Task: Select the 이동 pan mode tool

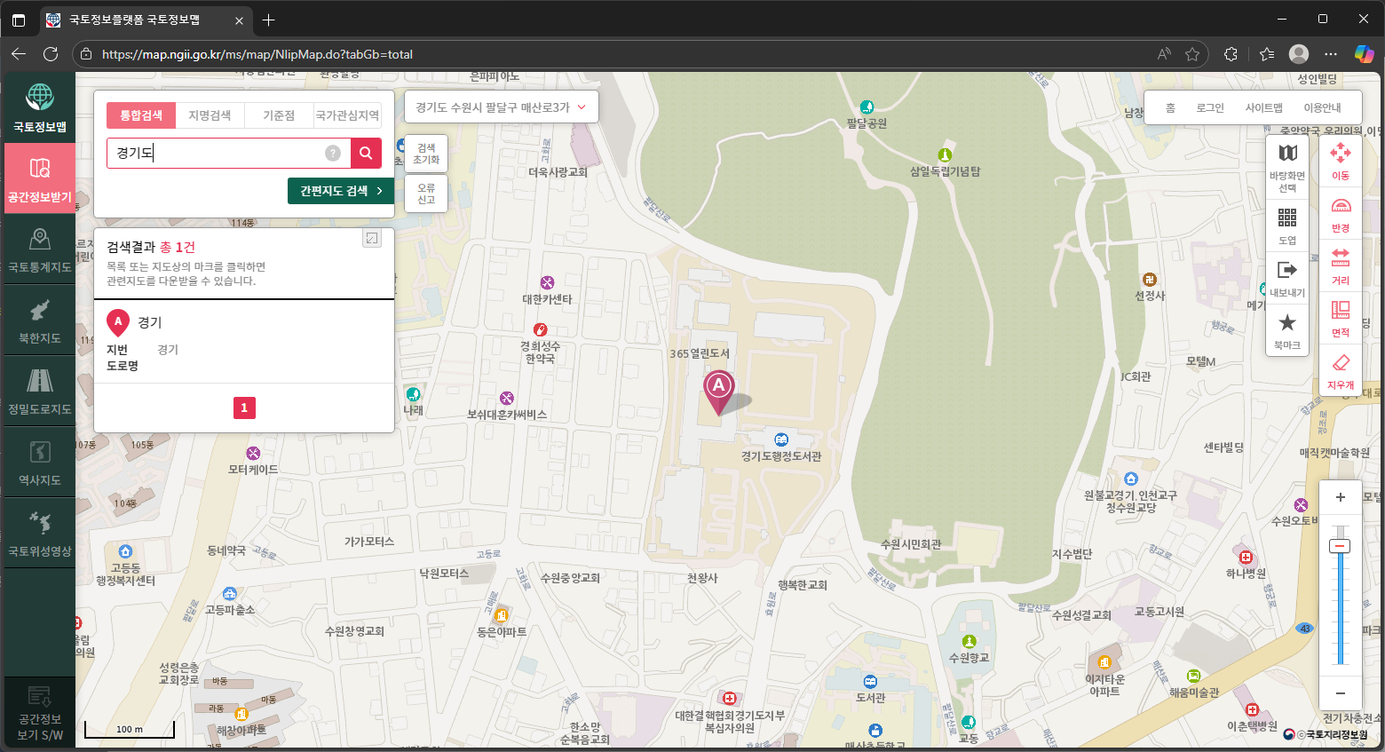Action: point(1340,161)
